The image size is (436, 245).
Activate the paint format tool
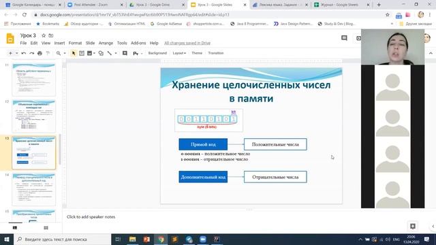[x=48, y=53]
